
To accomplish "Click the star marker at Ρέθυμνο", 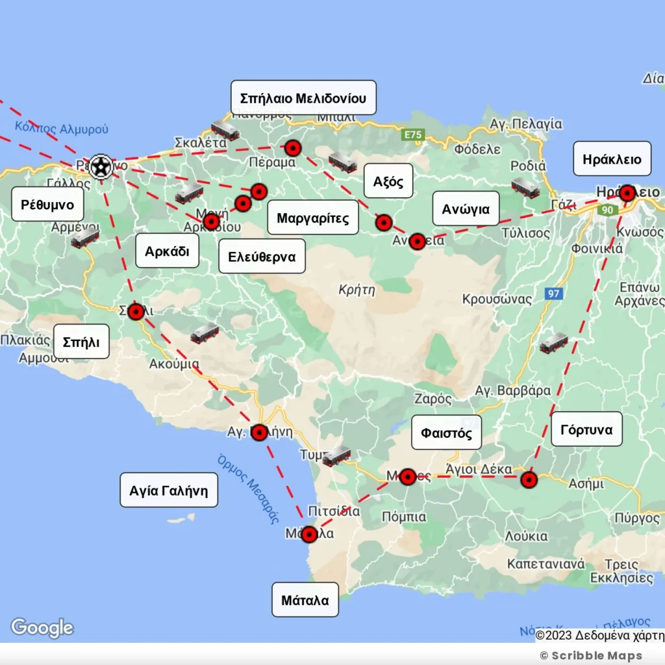I will [100, 167].
